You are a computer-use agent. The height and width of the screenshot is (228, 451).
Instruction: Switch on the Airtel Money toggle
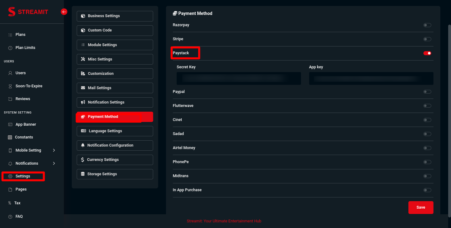point(427,148)
